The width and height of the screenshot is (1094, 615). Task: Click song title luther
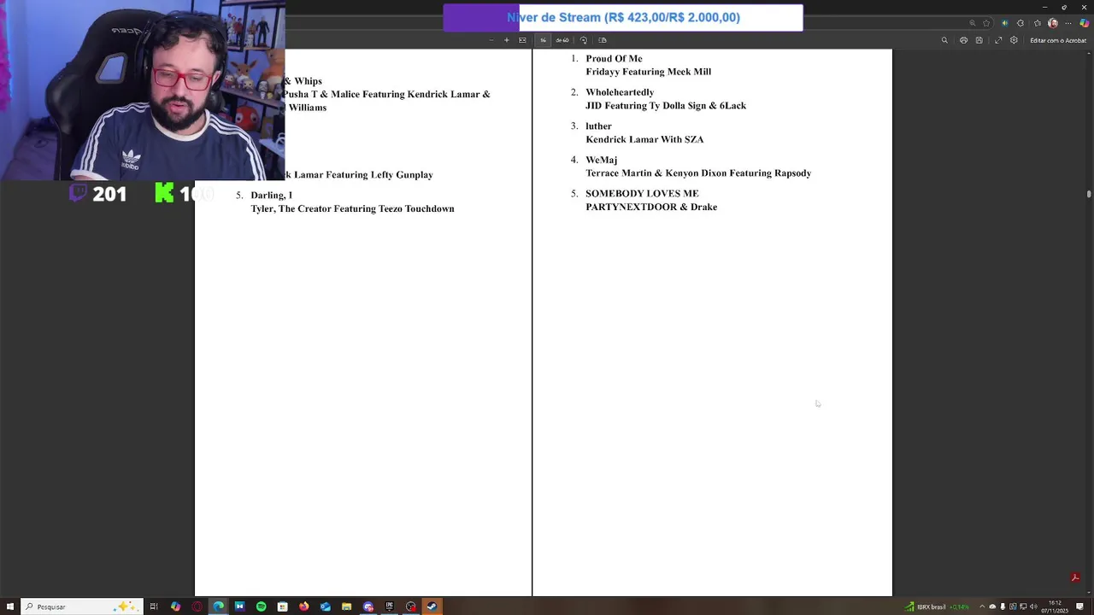pos(598,126)
